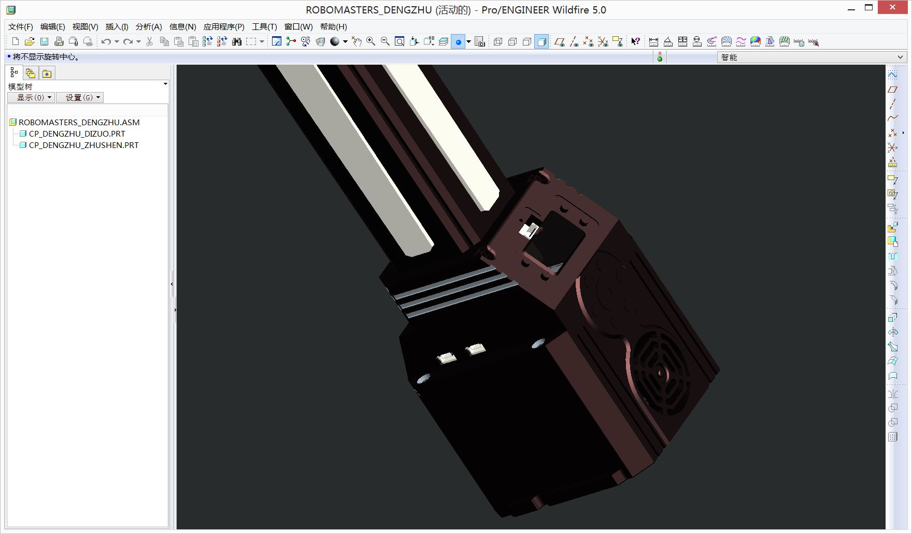Switch to No Hidden display mode
The height and width of the screenshot is (534, 912).
527,41
